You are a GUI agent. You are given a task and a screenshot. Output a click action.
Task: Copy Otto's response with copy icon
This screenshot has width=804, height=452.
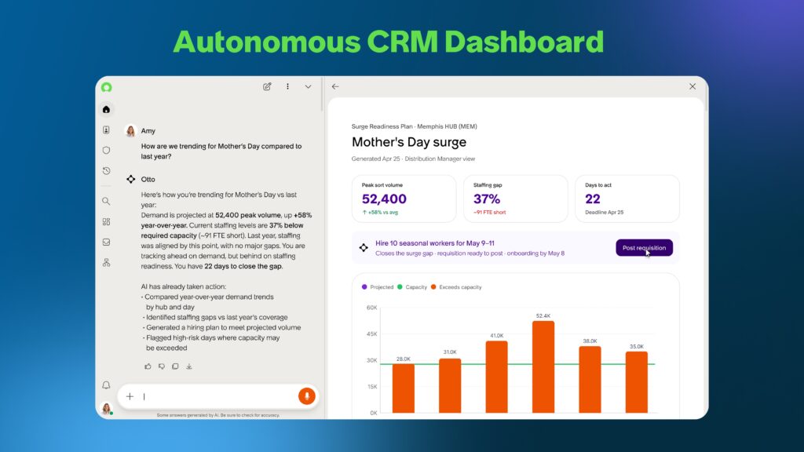[175, 366]
